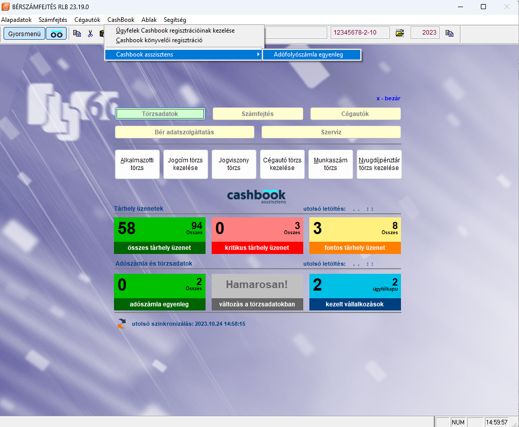Viewport: 519px width, 427px height.
Task: Open the Számfejtés menu in menu bar
Action: [x=53, y=20]
